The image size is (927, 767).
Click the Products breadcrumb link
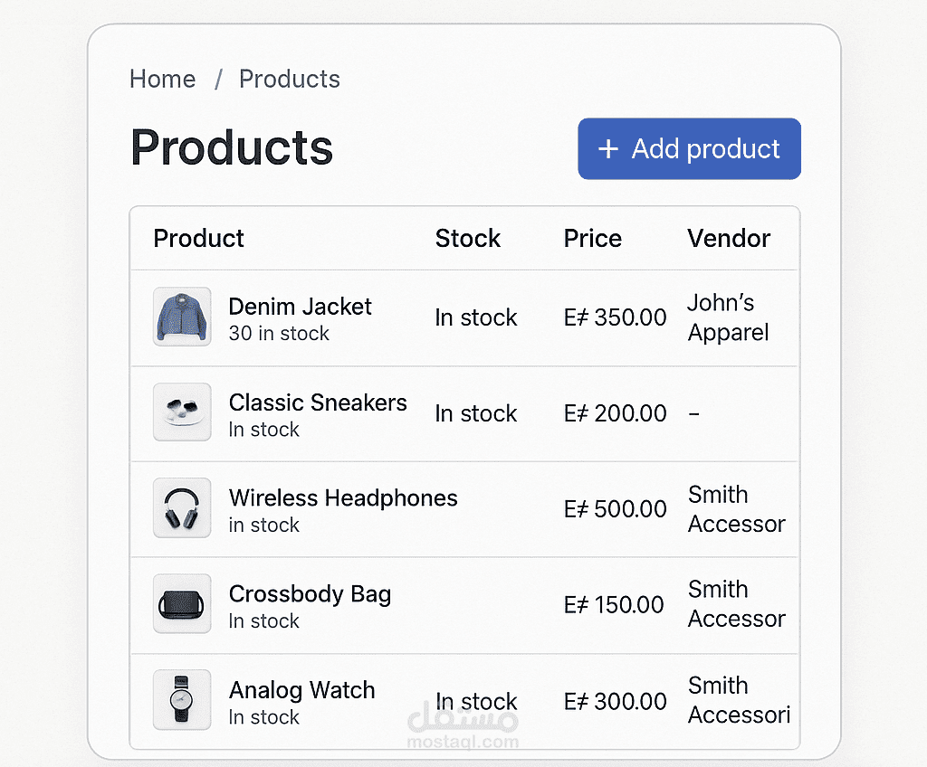point(290,80)
